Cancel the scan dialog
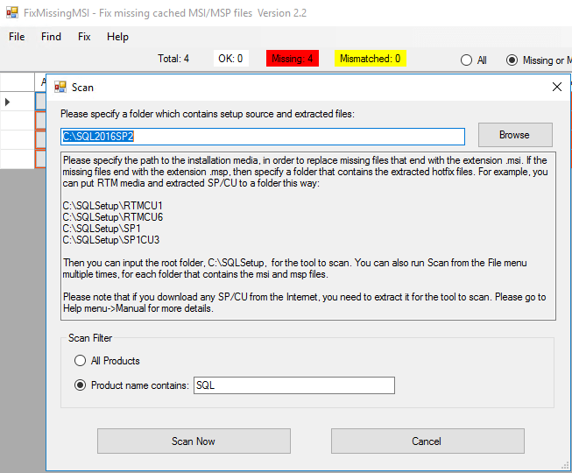 click(x=427, y=441)
